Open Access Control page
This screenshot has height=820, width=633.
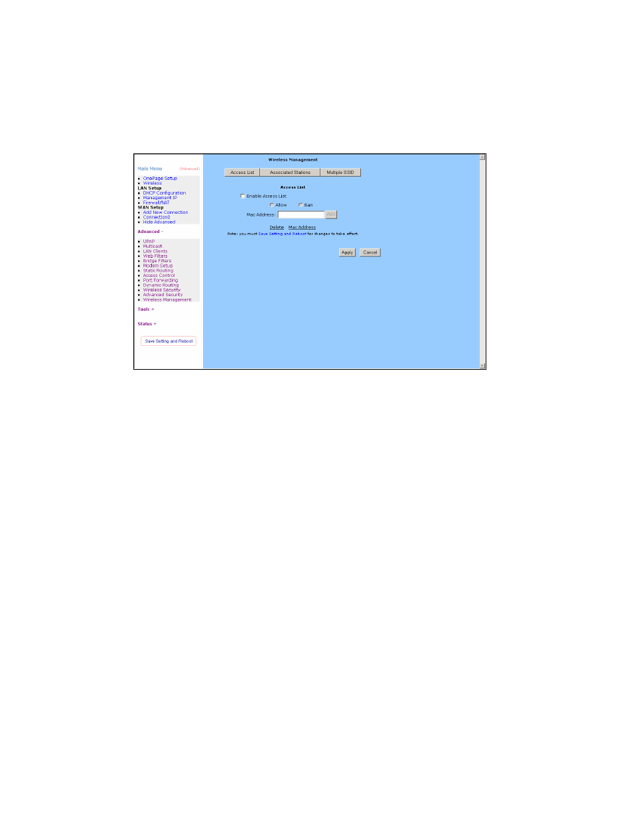[159, 276]
